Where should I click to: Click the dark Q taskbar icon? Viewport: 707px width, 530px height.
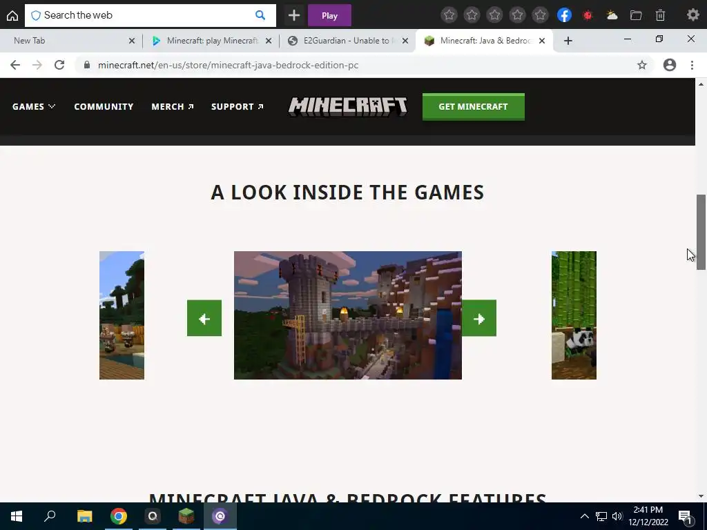tap(153, 516)
